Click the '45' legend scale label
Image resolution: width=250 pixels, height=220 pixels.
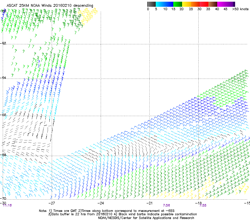coord(225,9)
